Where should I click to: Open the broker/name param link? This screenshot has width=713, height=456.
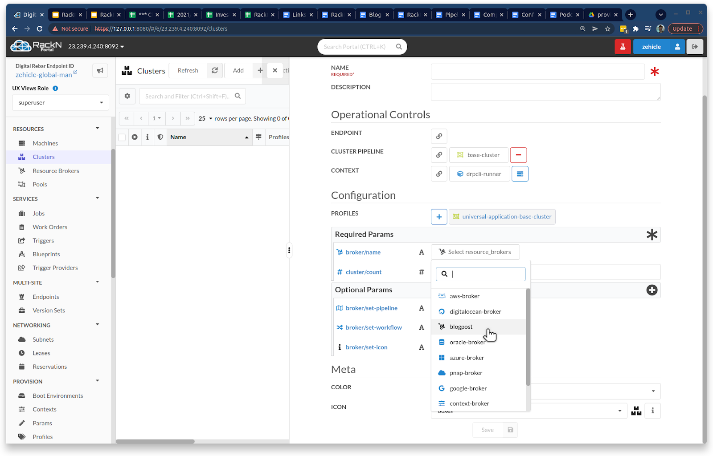click(x=363, y=252)
